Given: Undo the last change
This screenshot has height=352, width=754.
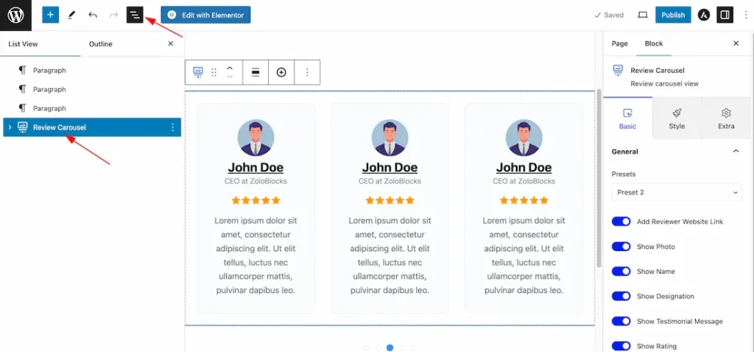Looking at the screenshot, I should click(x=93, y=15).
